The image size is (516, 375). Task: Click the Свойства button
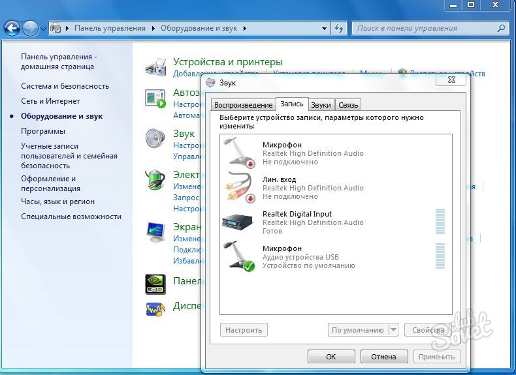click(428, 330)
